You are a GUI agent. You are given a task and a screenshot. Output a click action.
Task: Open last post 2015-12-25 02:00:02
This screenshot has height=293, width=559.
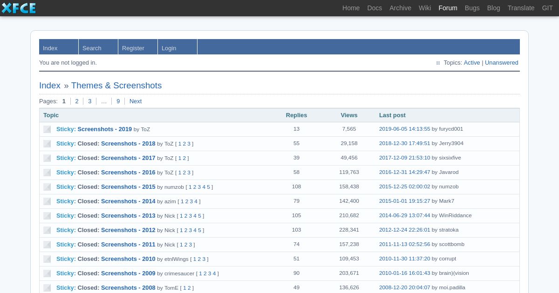(x=404, y=186)
